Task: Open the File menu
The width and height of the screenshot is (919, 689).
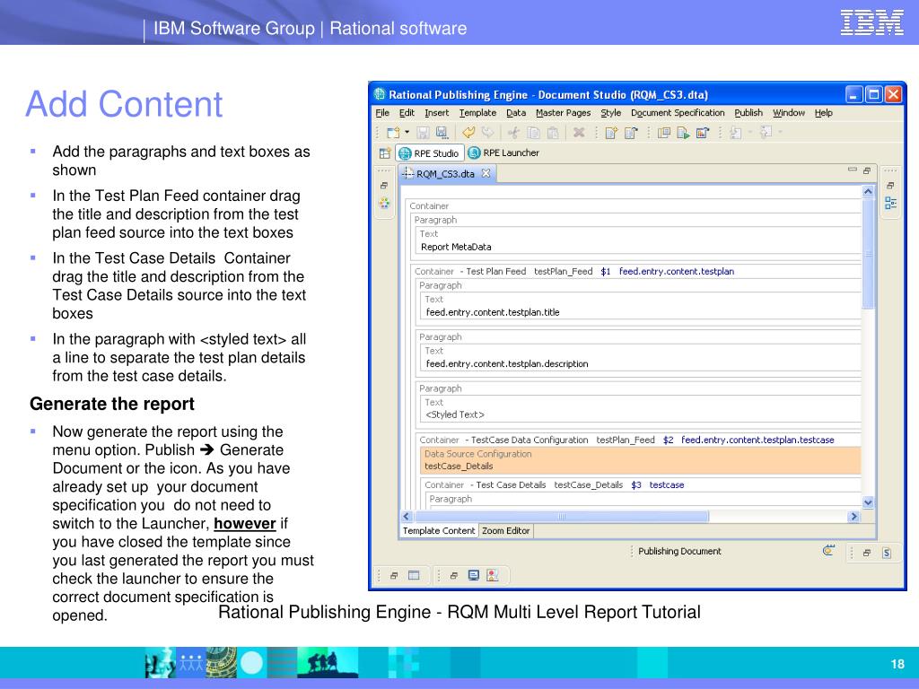Action: (x=382, y=113)
